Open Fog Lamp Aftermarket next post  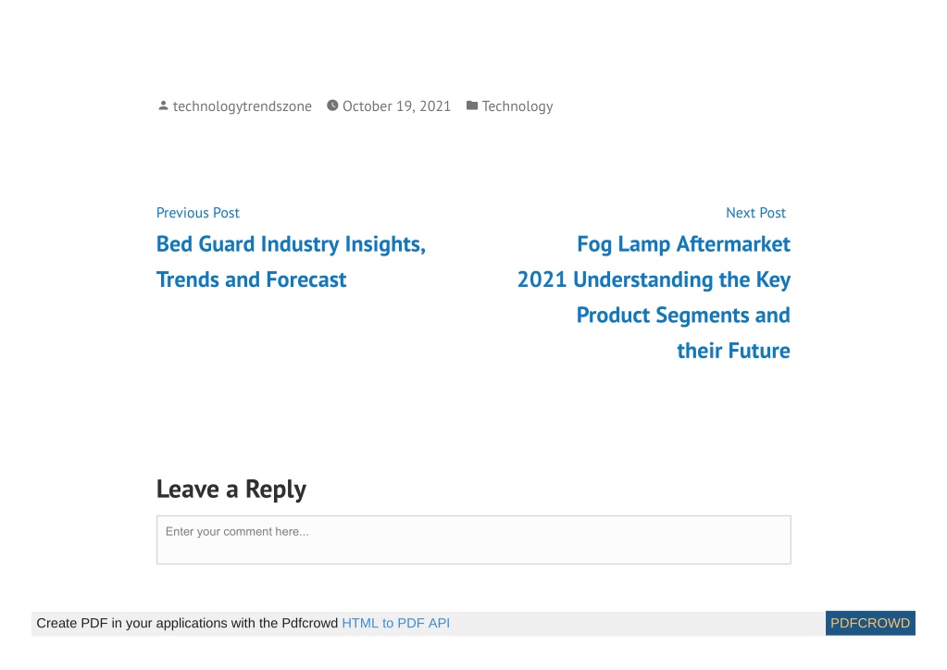click(683, 244)
